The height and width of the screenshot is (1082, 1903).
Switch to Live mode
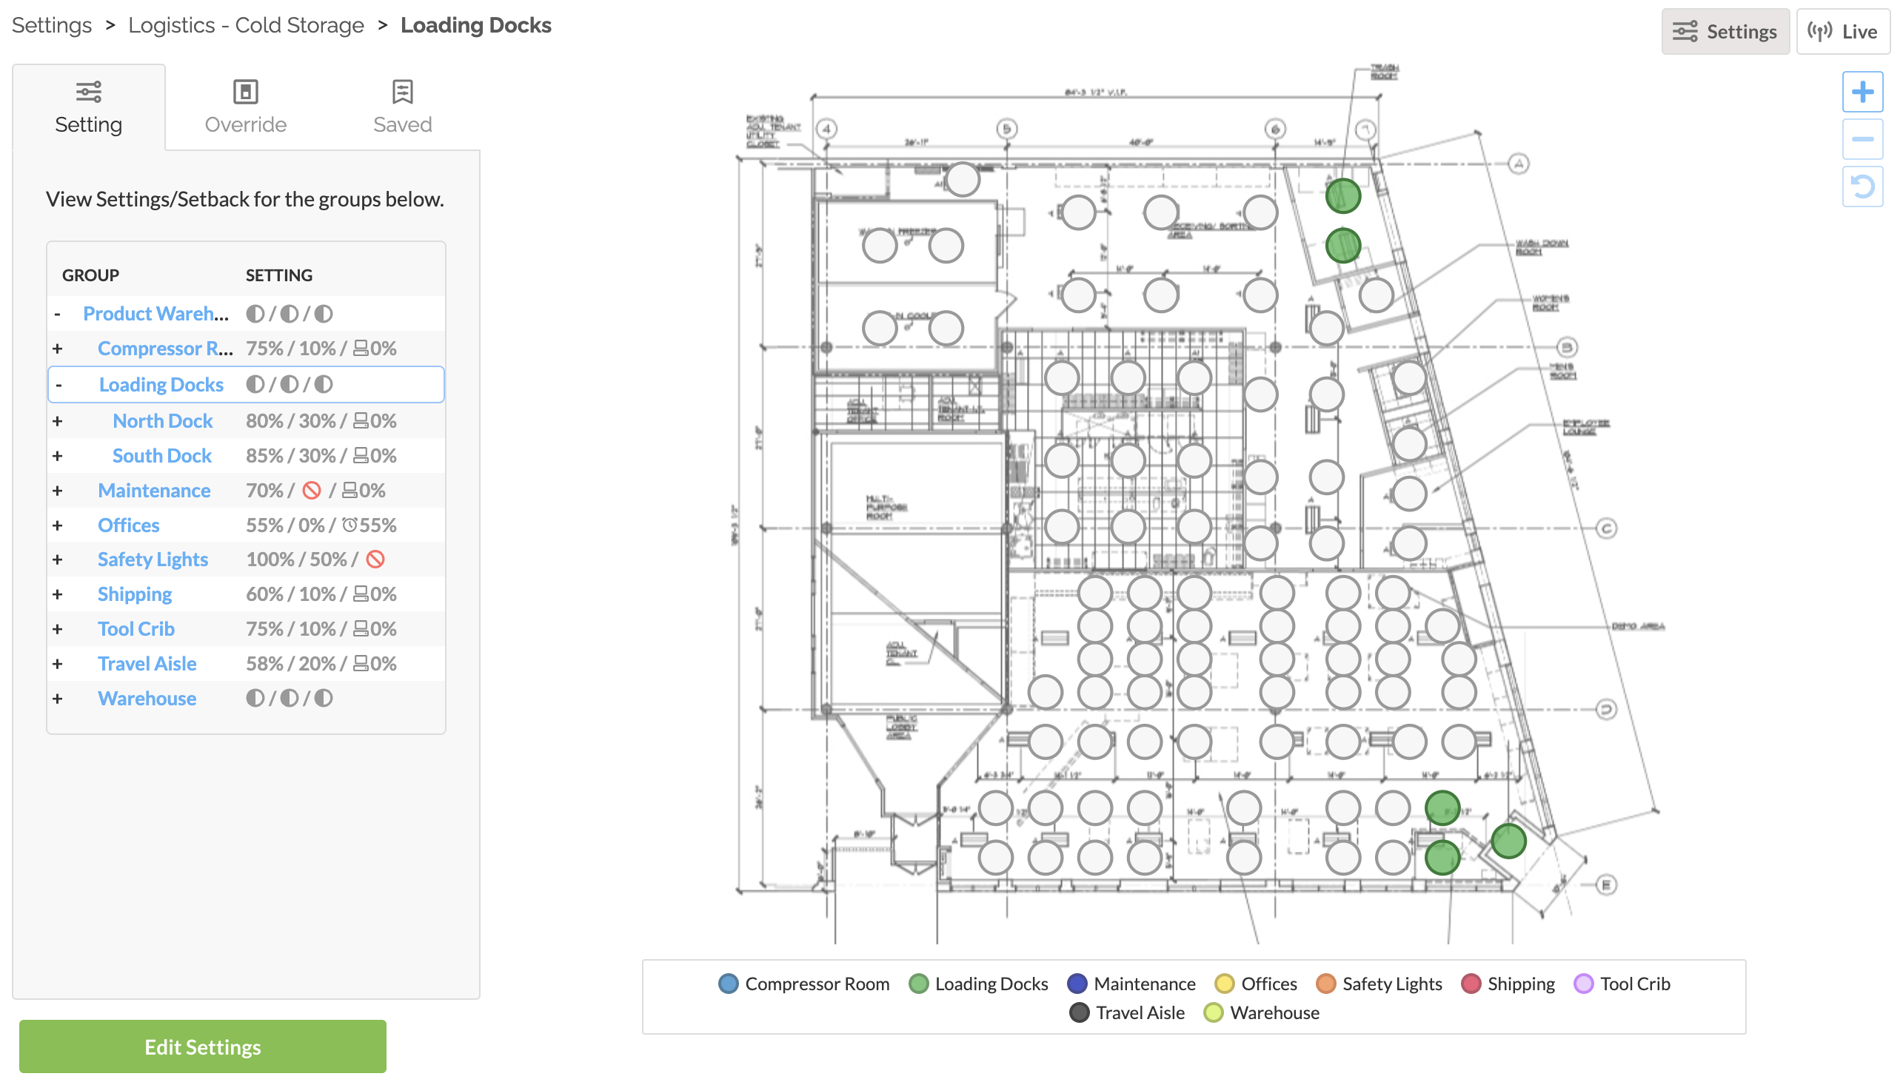pos(1843,31)
